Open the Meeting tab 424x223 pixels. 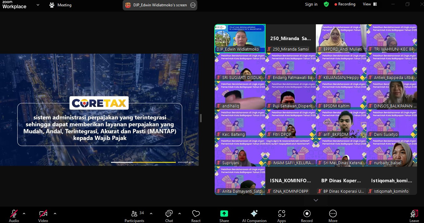(61, 5)
